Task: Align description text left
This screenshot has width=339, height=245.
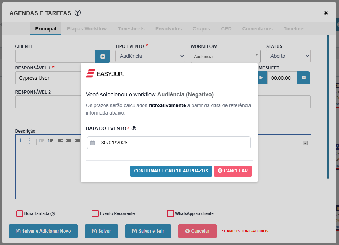Action: (x=60, y=141)
